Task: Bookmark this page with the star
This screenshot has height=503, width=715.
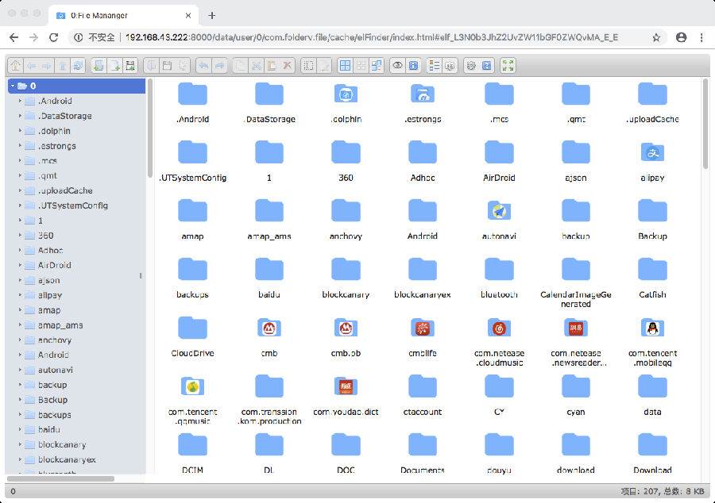Action: click(656, 37)
